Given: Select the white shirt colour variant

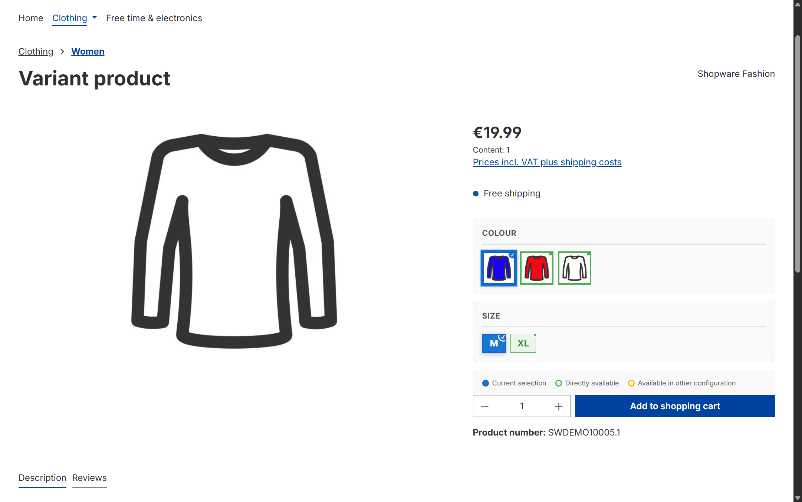Looking at the screenshot, I should 574,268.
